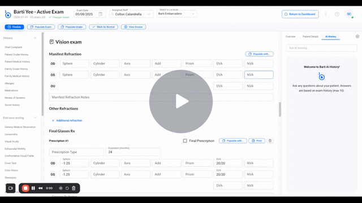Go to Cover Test section

11,163
